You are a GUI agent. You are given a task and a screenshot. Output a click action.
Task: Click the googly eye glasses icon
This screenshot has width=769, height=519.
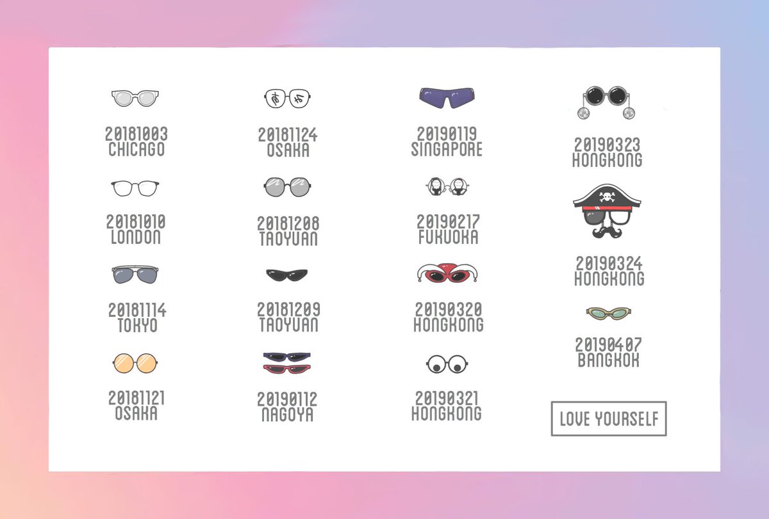447,364
